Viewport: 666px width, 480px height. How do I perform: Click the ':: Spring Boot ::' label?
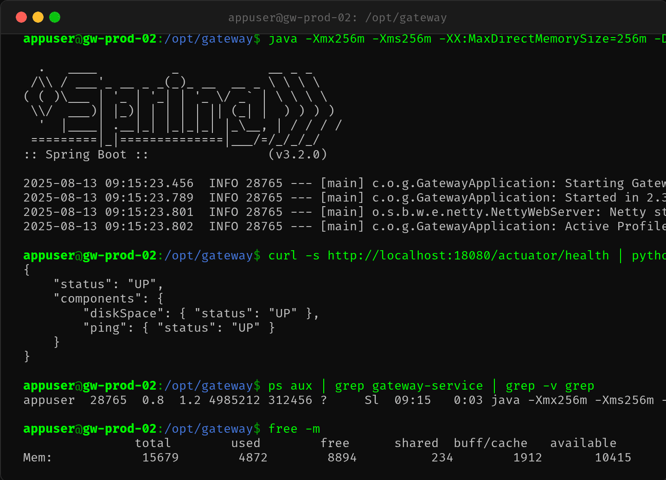tap(86, 154)
